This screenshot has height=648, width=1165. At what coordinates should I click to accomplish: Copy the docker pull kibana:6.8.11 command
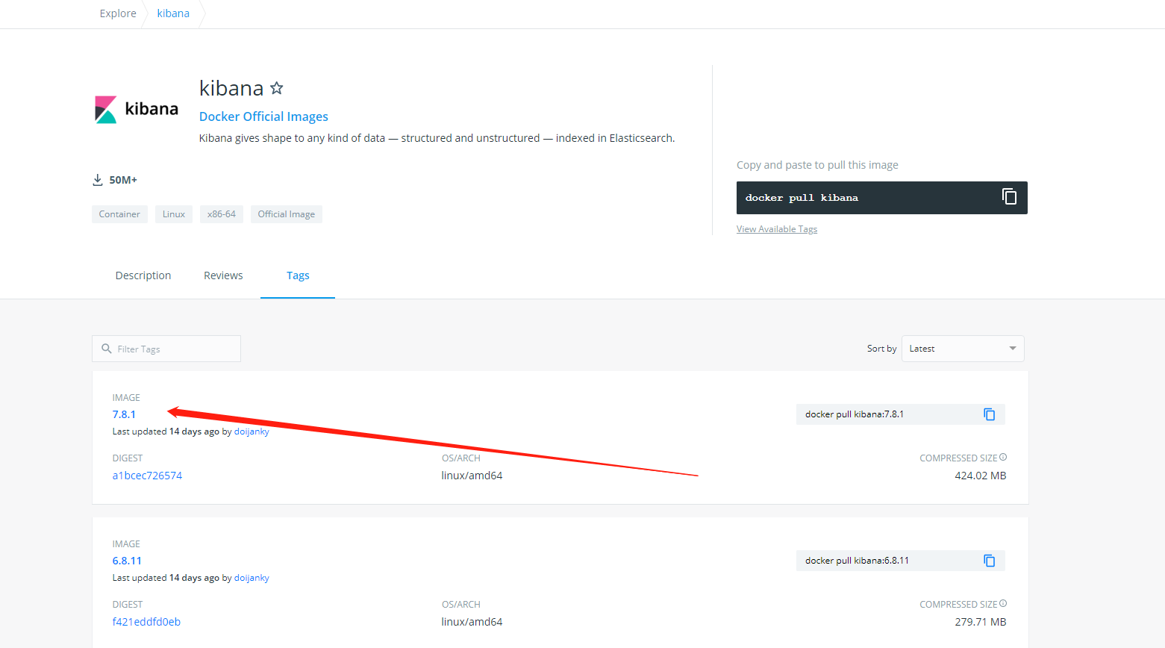[x=989, y=561]
